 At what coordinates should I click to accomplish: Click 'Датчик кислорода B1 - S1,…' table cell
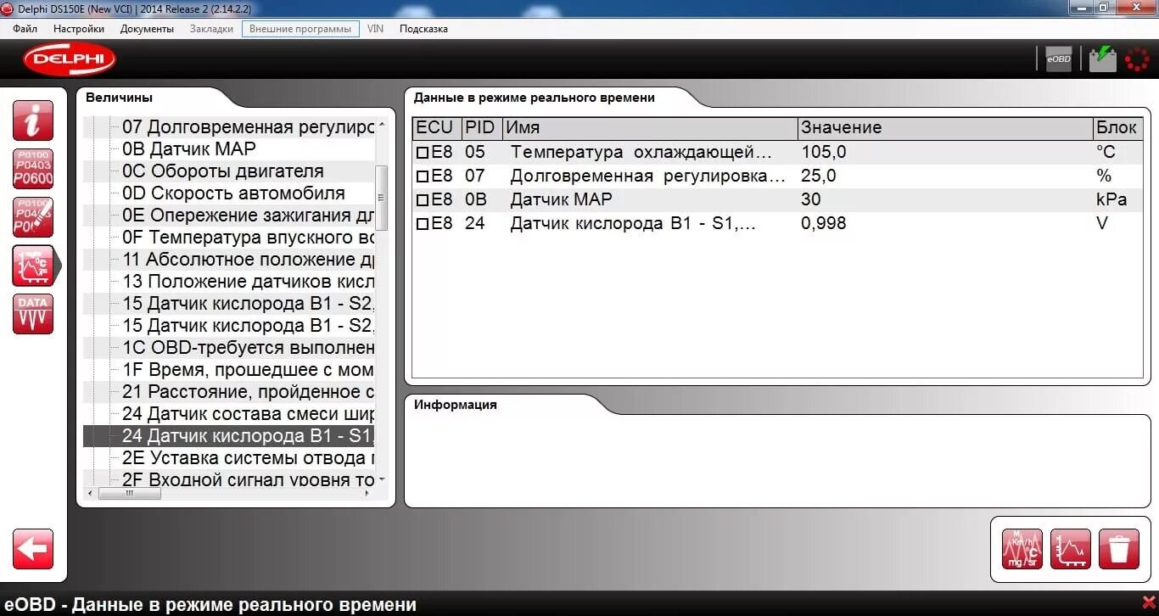pyautogui.click(x=633, y=224)
